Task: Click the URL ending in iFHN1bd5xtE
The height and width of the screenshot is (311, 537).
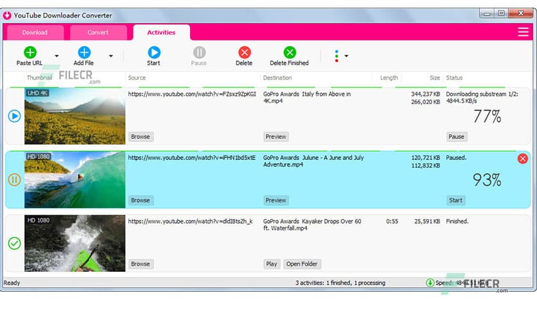Action: click(192, 157)
